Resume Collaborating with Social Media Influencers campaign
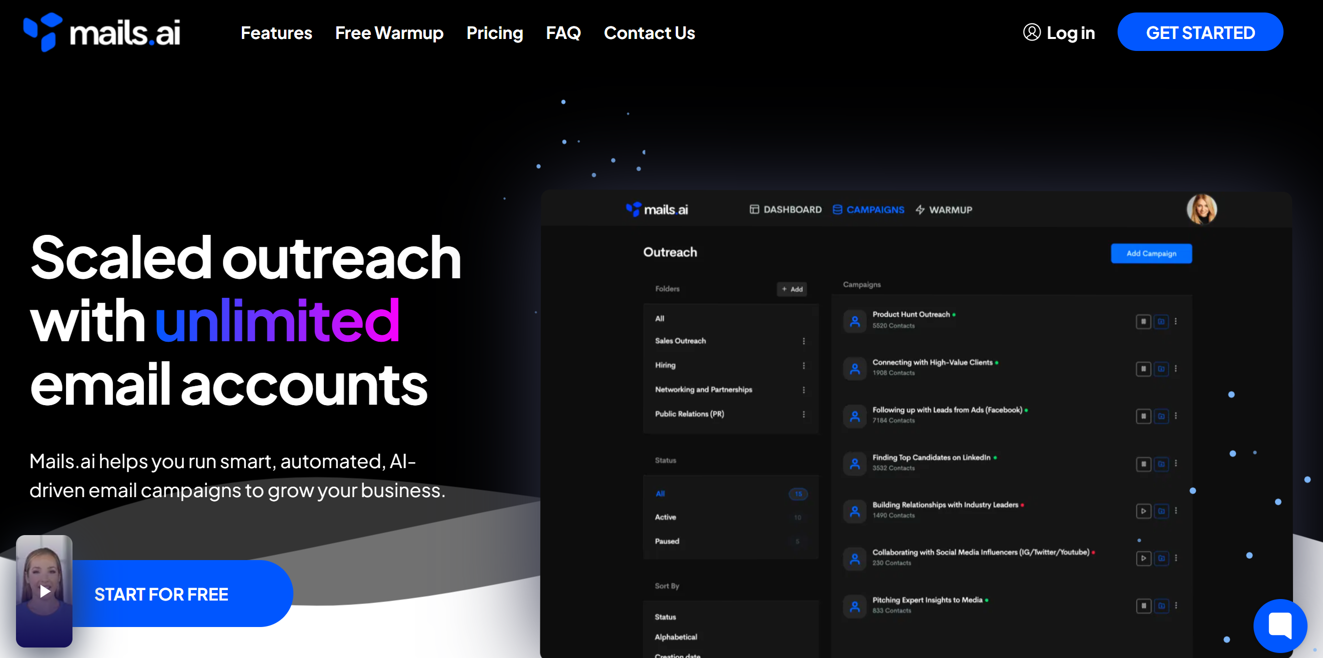 pos(1143,558)
